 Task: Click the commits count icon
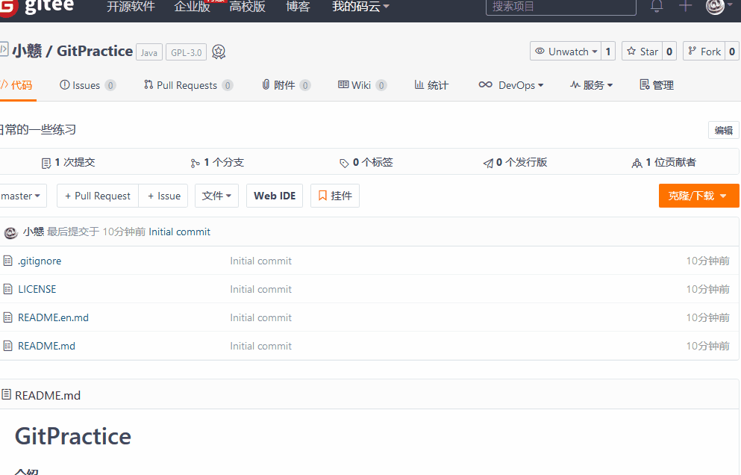(x=46, y=164)
